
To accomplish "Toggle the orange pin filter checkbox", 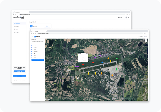I will 32,57.
